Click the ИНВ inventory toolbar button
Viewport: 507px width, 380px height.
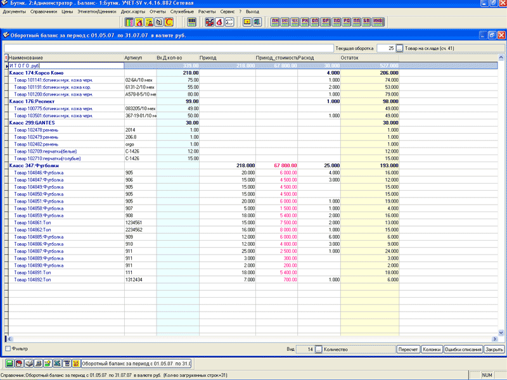[x=377, y=22]
